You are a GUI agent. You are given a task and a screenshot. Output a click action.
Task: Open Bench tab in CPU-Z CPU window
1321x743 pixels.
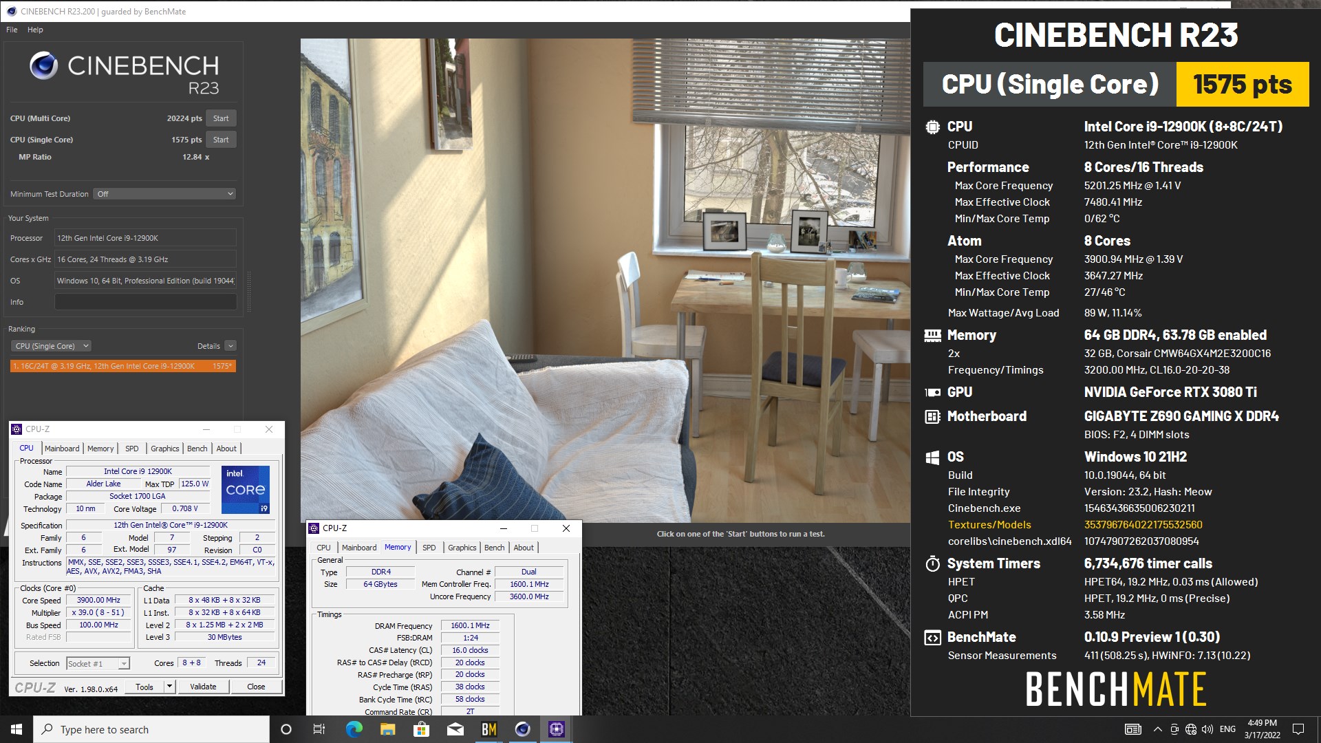tap(197, 449)
